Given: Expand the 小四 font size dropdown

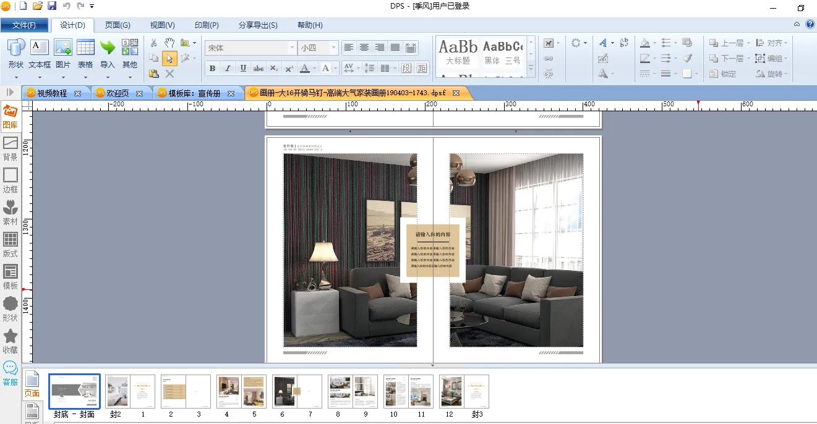Looking at the screenshot, I should (334, 48).
